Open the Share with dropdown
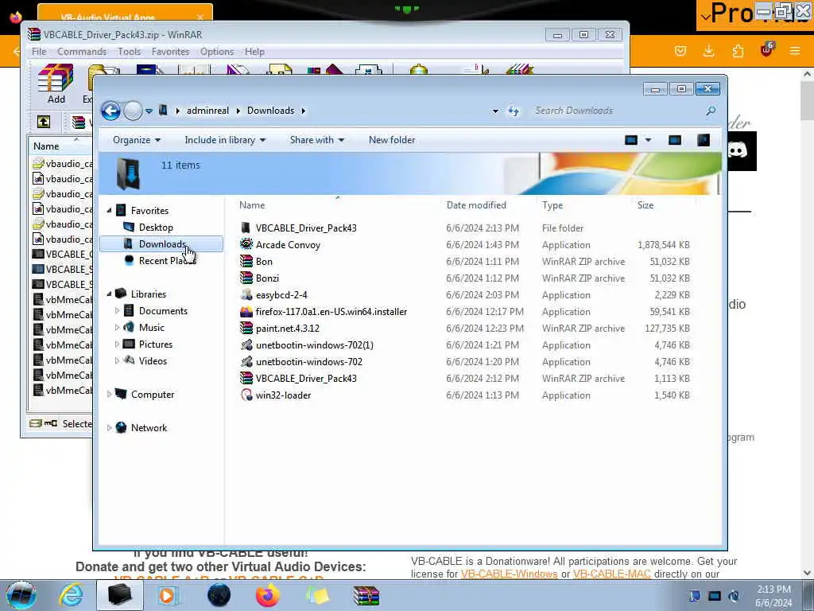 coord(316,140)
